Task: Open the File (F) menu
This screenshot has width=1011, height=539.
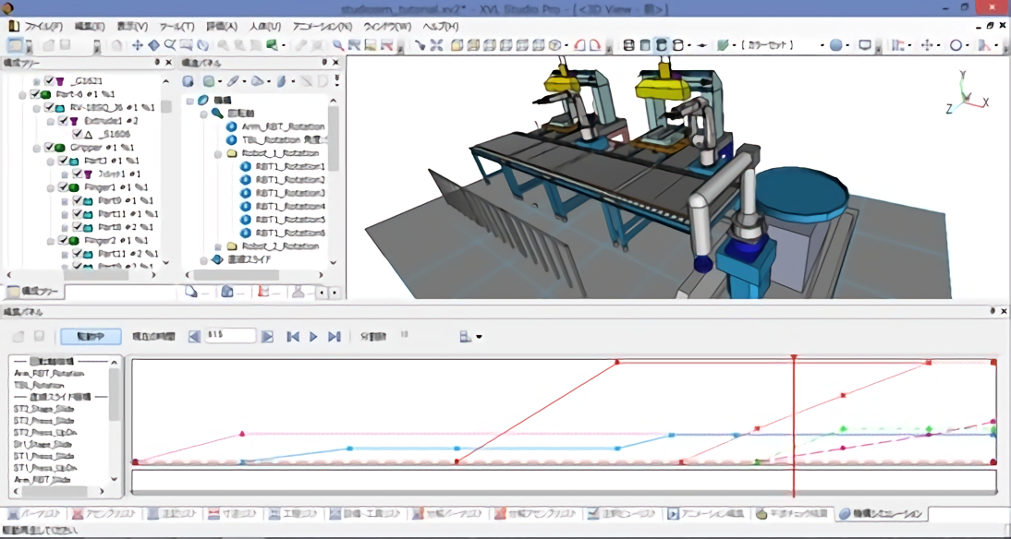Action: click(x=43, y=27)
